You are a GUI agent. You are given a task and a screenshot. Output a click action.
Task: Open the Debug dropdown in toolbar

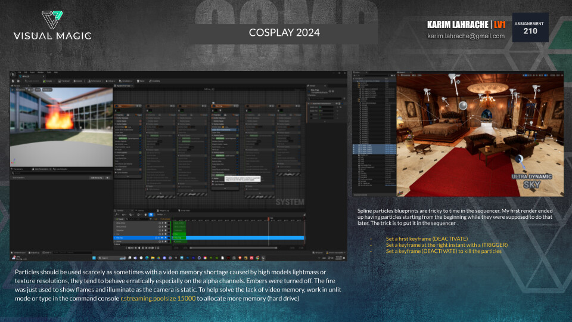(x=111, y=81)
